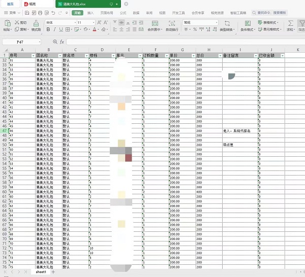Click the type conversion (类型转换) button
The width and height of the screenshot is (305, 277).
(x=227, y=25)
